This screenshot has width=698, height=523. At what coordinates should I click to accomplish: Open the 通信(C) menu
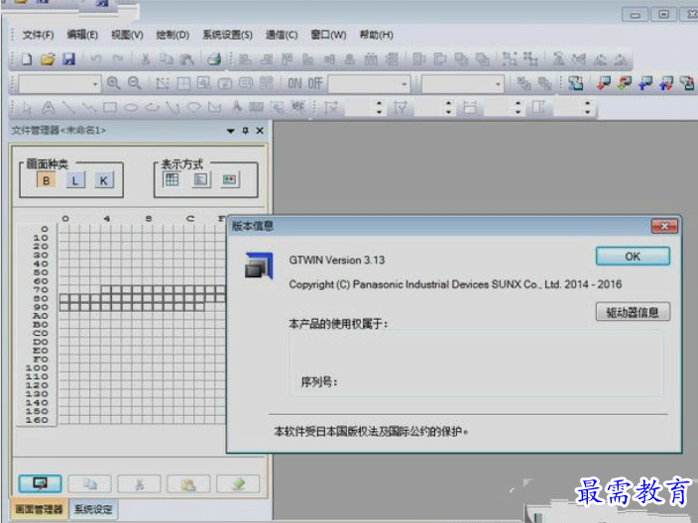pos(282,35)
